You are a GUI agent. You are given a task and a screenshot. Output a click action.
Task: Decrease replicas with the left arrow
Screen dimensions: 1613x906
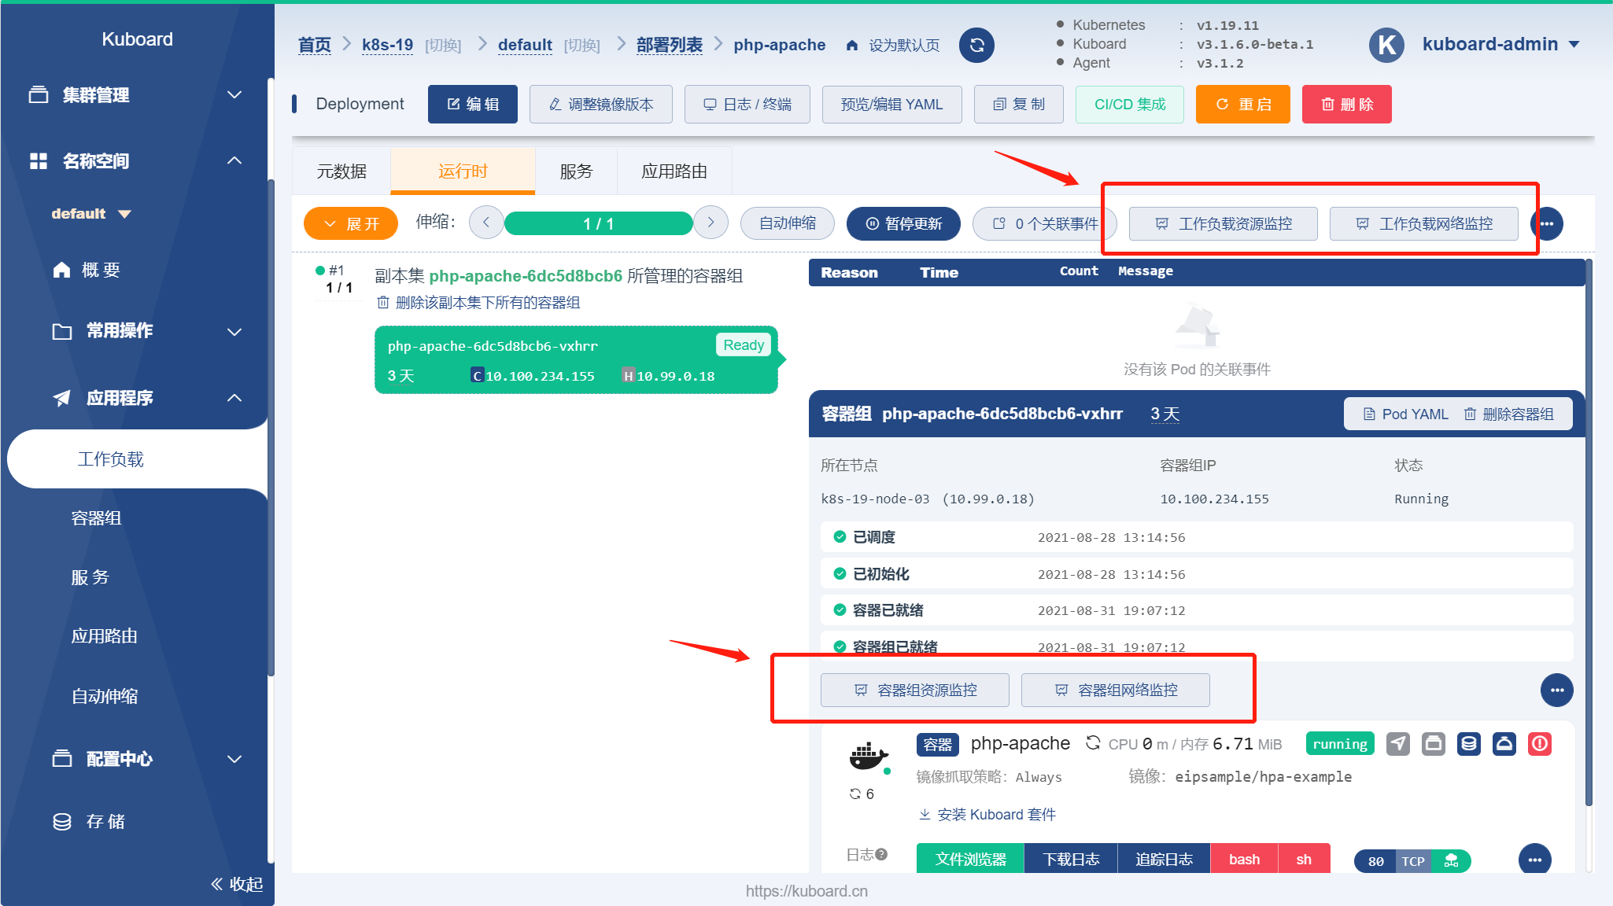pyautogui.click(x=486, y=223)
